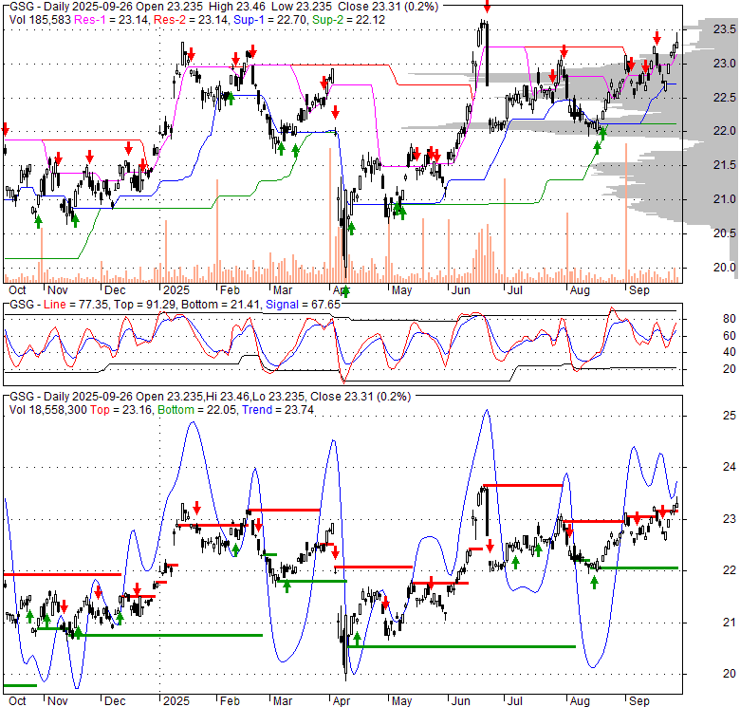Viewport: 740px width, 707px height.
Task: Click the 20.0 price label on top chart axis
Action: (724, 267)
